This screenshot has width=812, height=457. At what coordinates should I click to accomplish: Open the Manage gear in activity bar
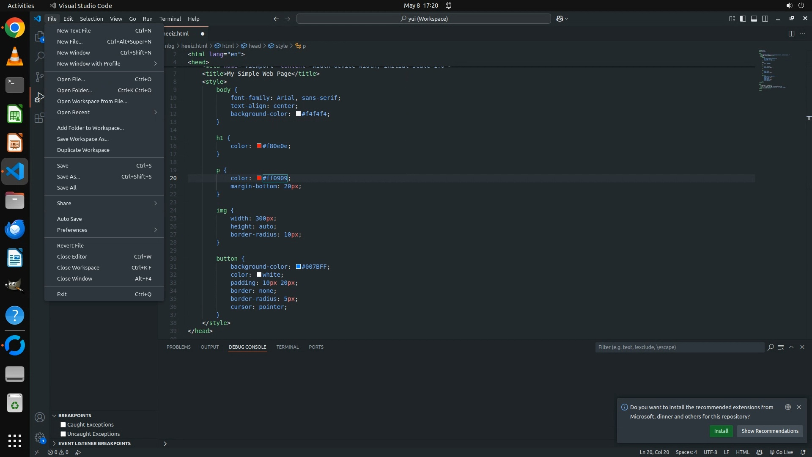tap(39, 438)
